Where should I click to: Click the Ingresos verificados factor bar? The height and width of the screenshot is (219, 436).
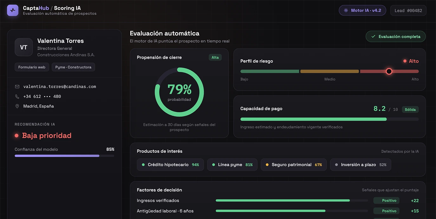(x=292, y=201)
